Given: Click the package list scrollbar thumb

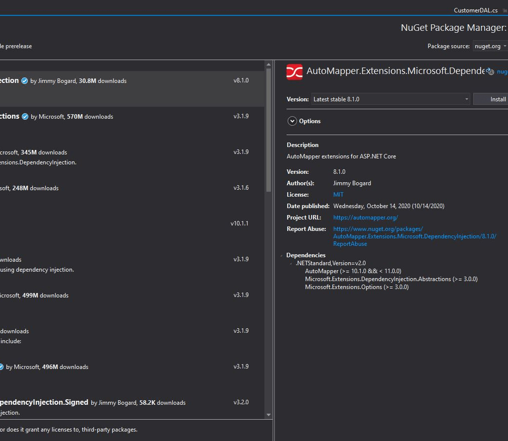Looking at the screenshot, I should tap(268, 130).
